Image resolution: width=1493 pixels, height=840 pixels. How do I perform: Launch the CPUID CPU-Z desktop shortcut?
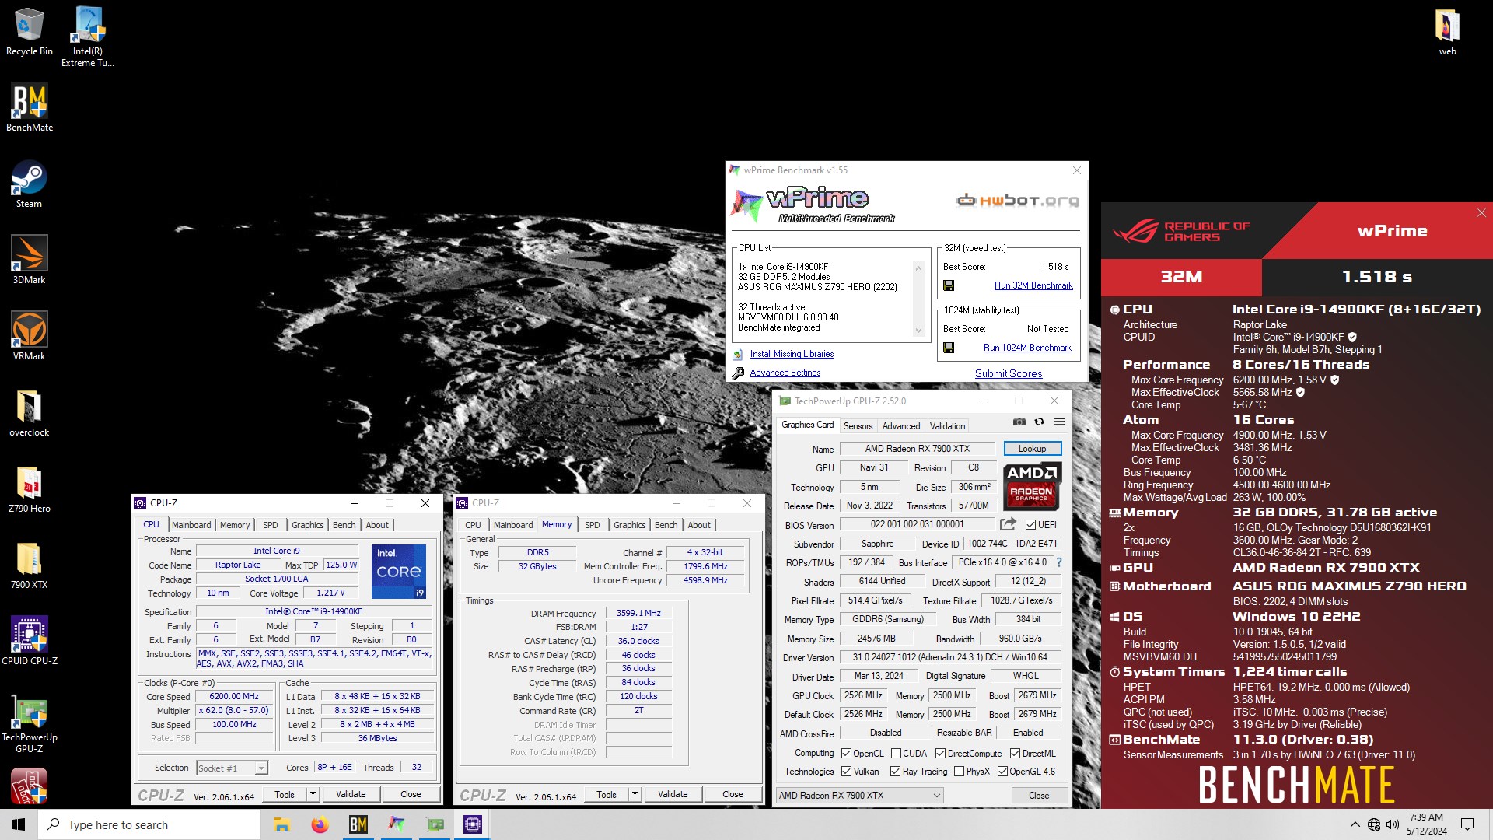tap(30, 642)
